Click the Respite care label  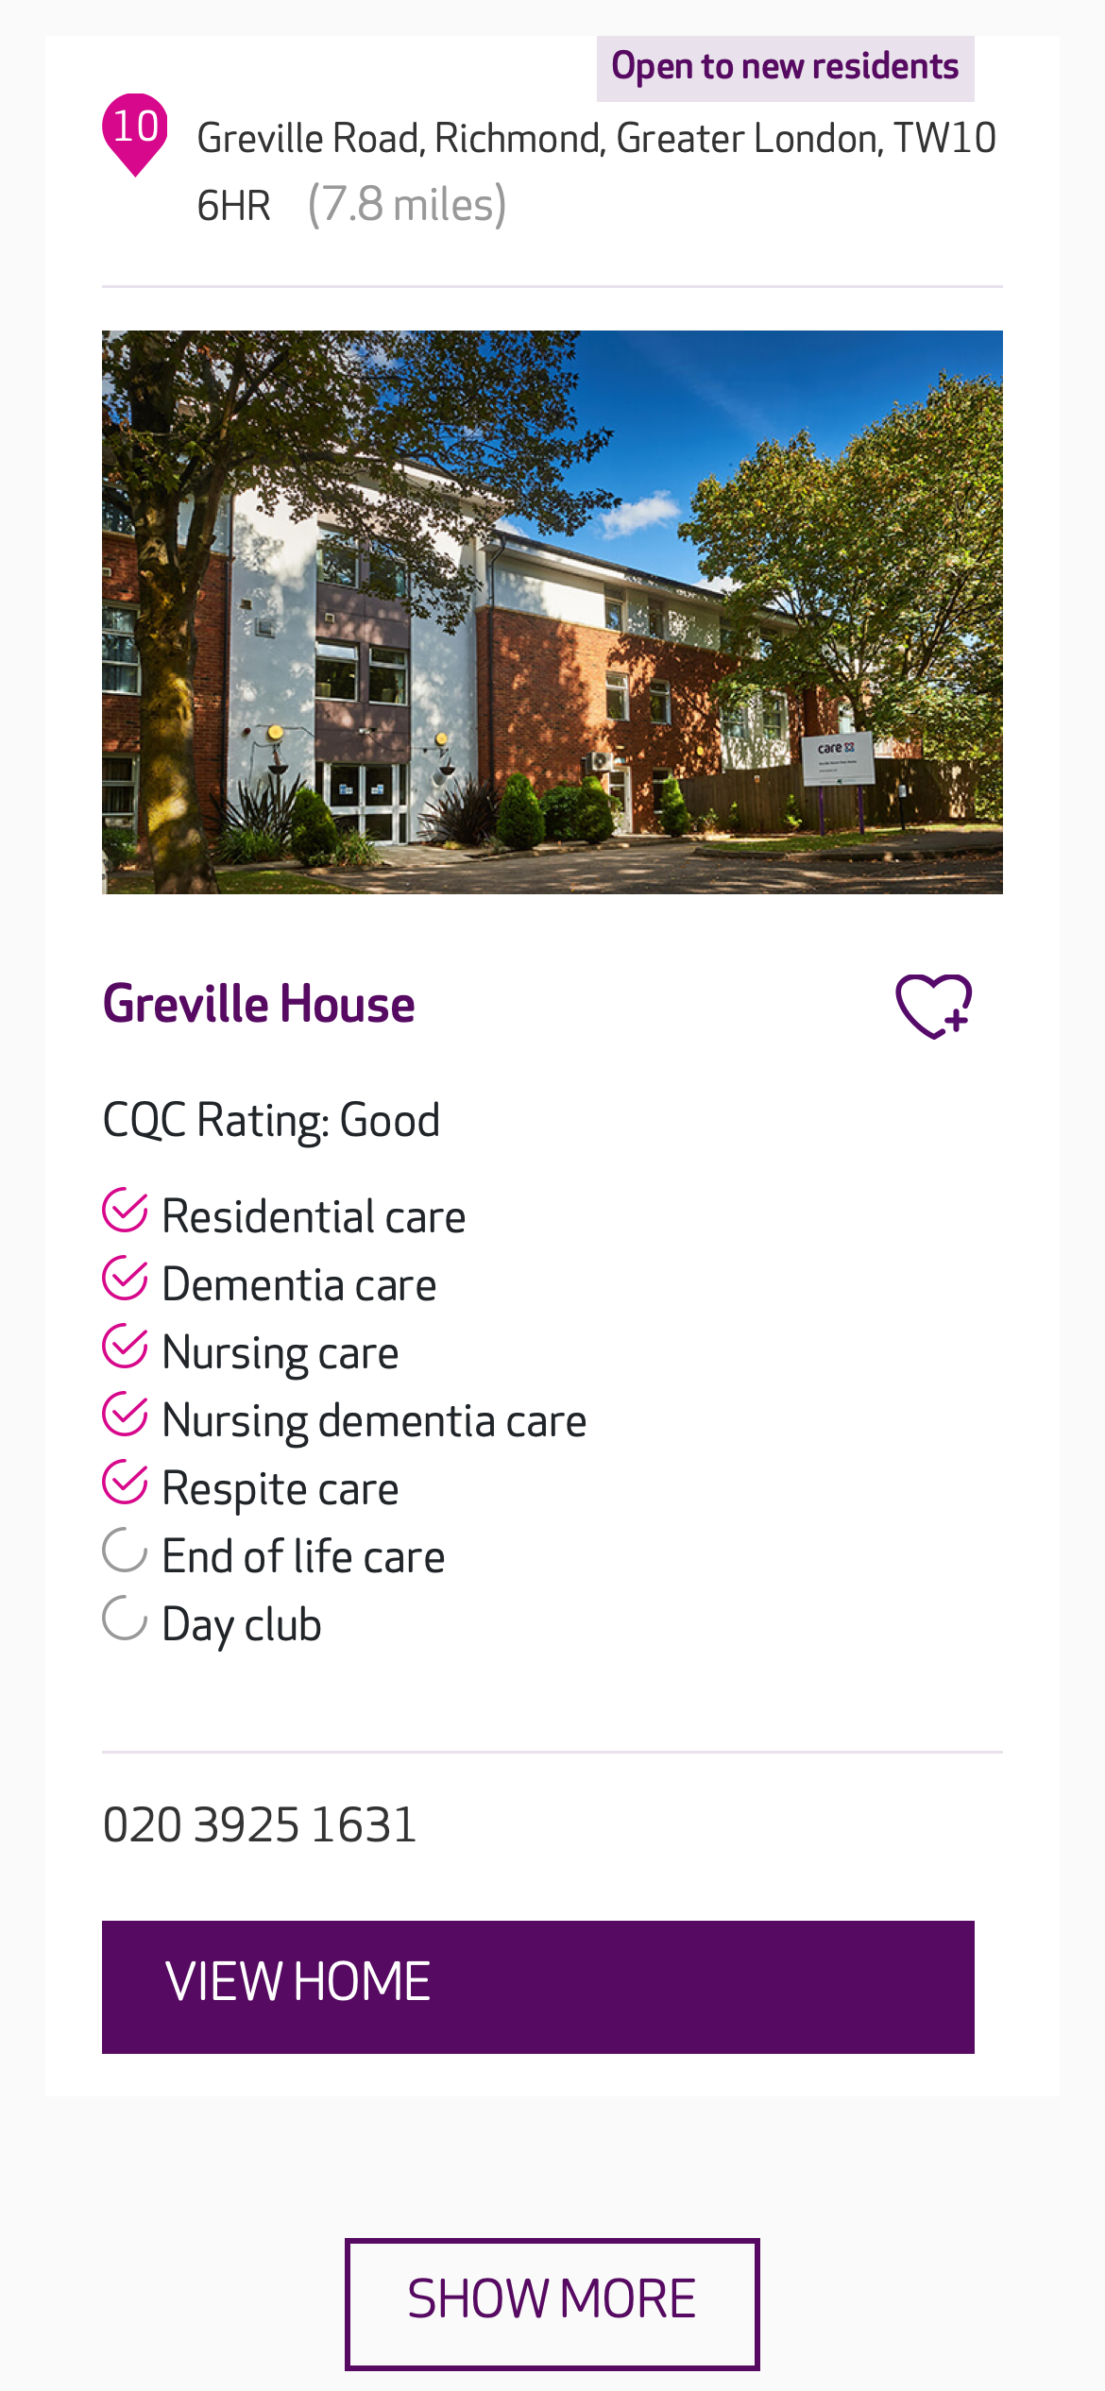pyautogui.click(x=280, y=1489)
